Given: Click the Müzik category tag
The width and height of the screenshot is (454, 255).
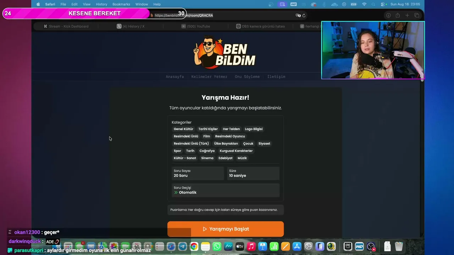Looking at the screenshot, I should 242,158.
